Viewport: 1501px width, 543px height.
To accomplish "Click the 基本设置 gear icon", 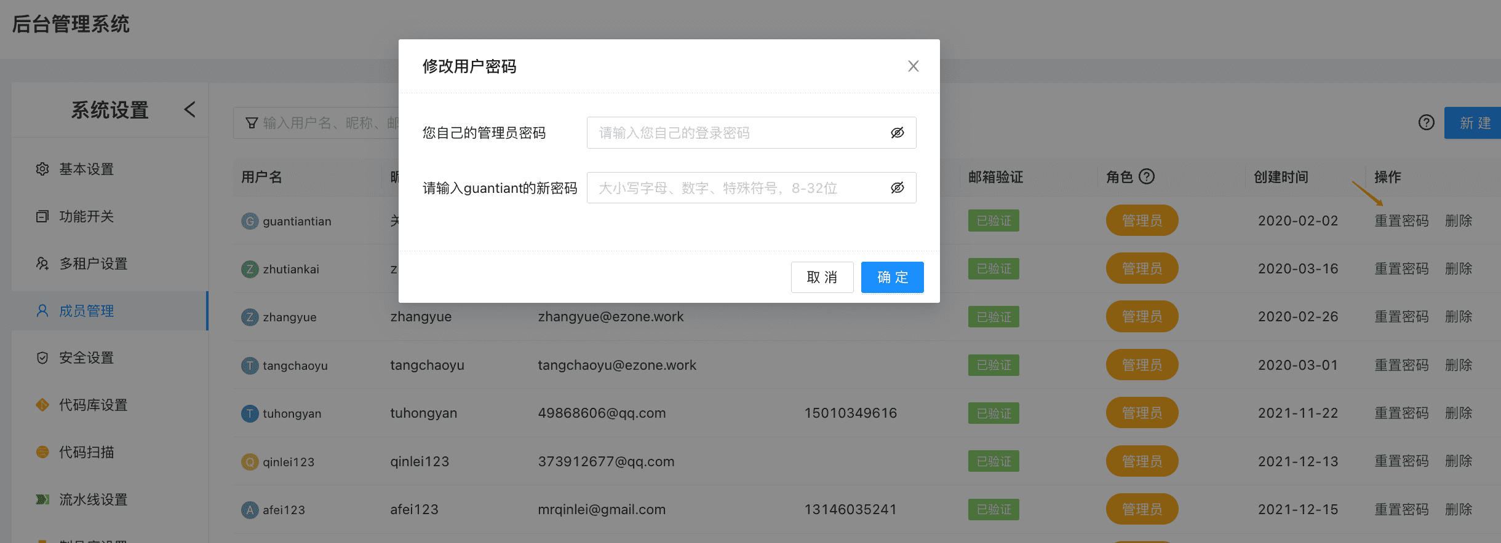I will click(42, 169).
